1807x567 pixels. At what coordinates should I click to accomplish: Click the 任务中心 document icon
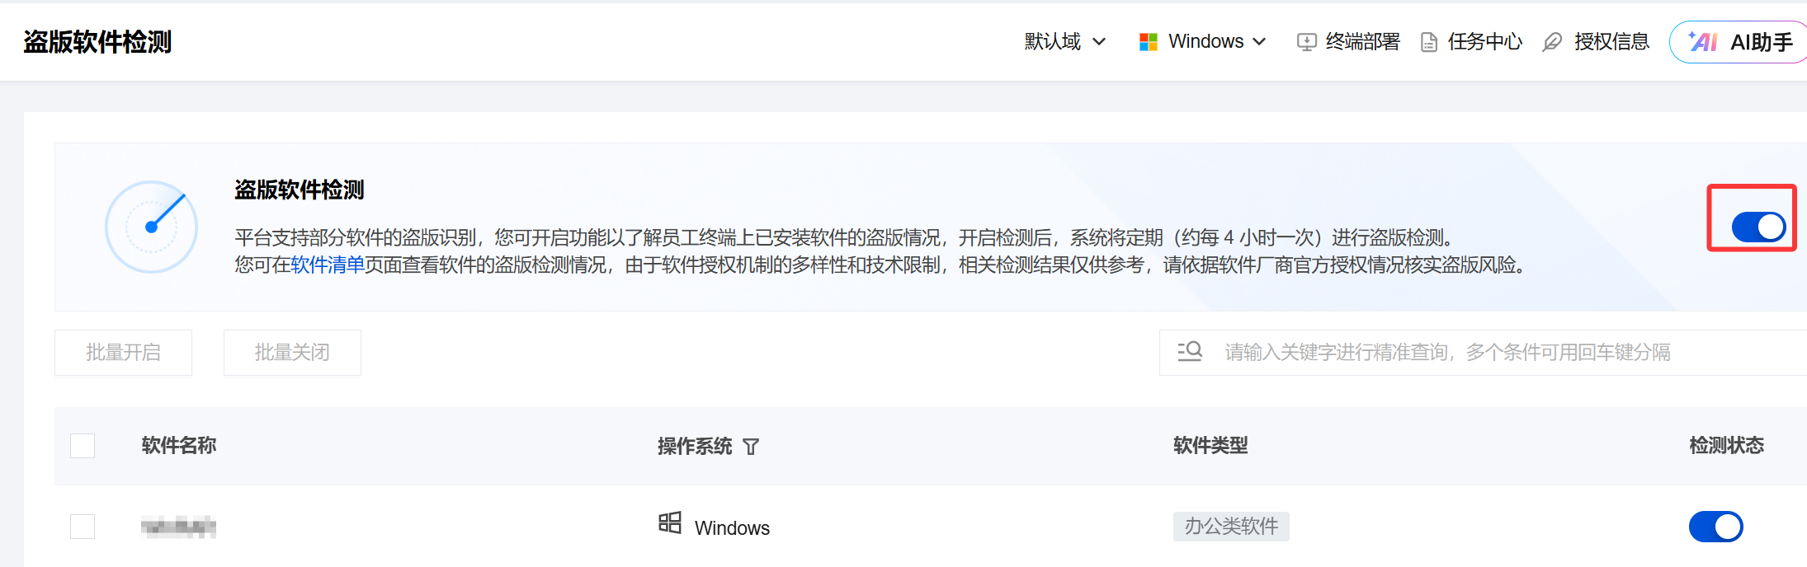(1428, 42)
